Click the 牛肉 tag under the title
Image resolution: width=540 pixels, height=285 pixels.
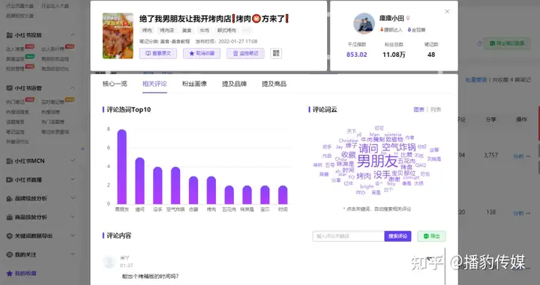[x=205, y=31]
